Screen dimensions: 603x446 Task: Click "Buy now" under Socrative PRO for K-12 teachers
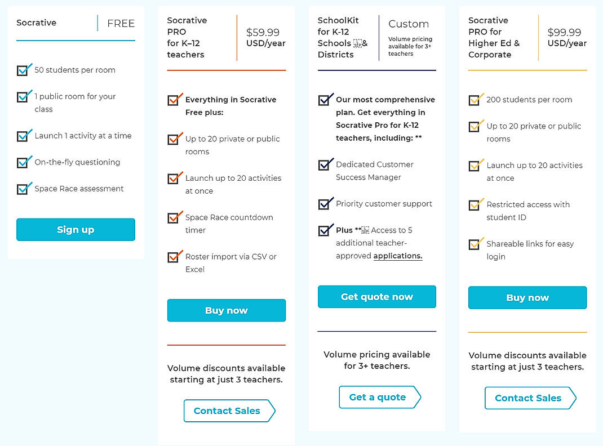(226, 310)
